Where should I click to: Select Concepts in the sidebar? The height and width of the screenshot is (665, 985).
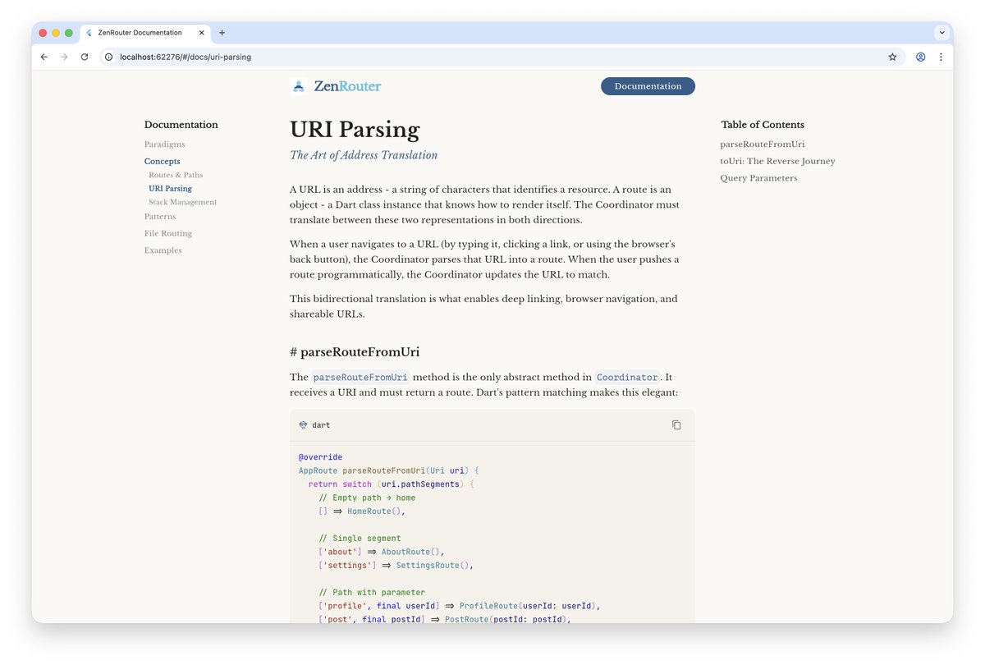pos(162,162)
